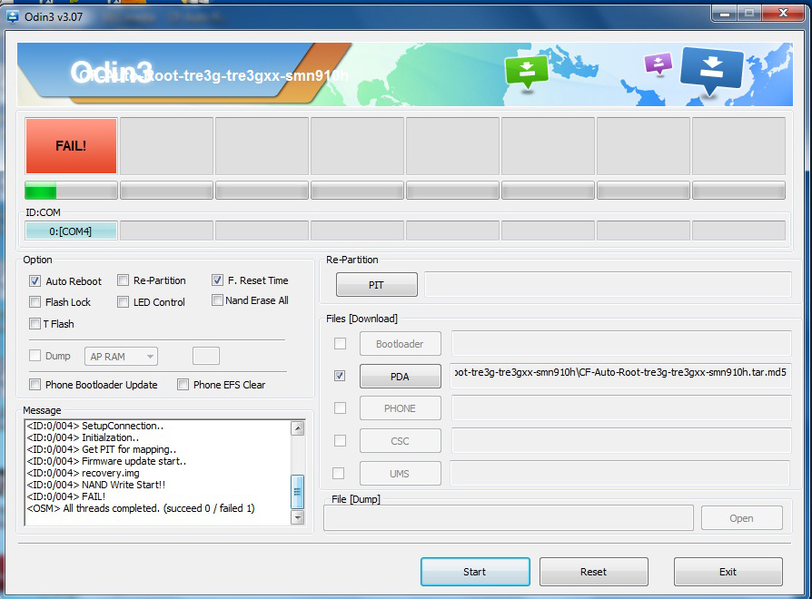Click the green download icon in banner

(x=527, y=72)
